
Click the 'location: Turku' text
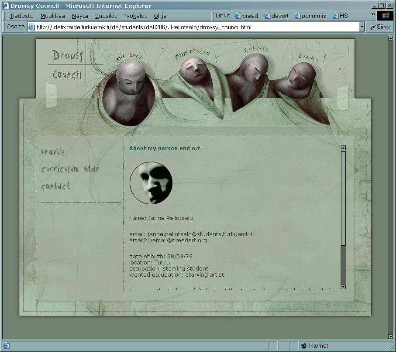[149, 262]
